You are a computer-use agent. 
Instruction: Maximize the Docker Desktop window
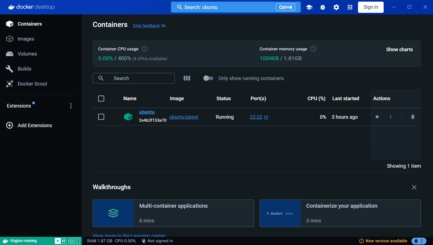click(409, 7)
